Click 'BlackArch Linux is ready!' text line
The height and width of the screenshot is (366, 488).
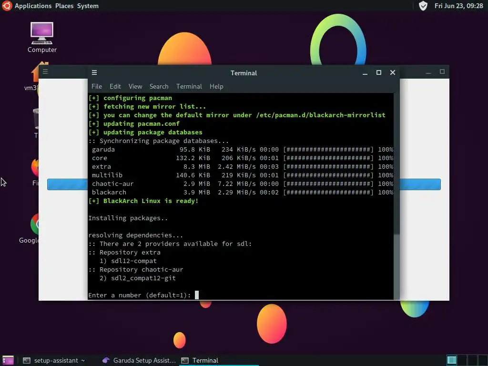[x=143, y=201]
